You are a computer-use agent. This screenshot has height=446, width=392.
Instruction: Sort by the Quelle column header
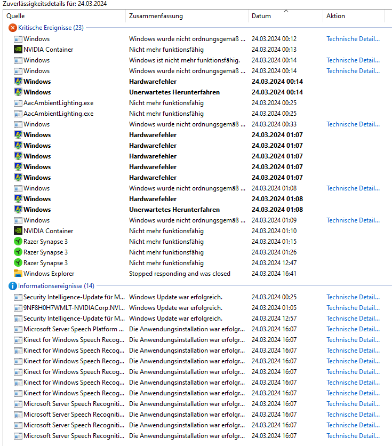(x=64, y=16)
